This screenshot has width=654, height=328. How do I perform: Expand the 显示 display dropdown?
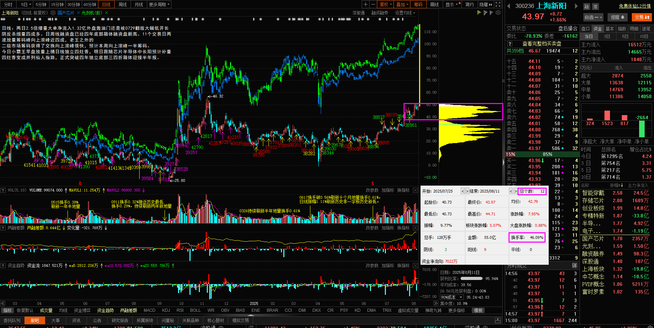(x=453, y=4)
